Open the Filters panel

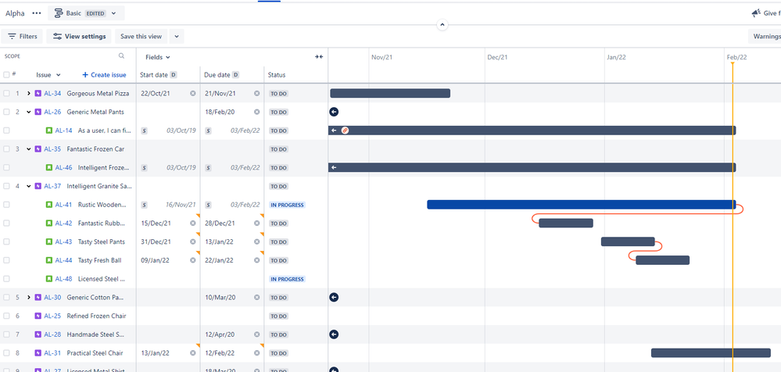point(23,37)
